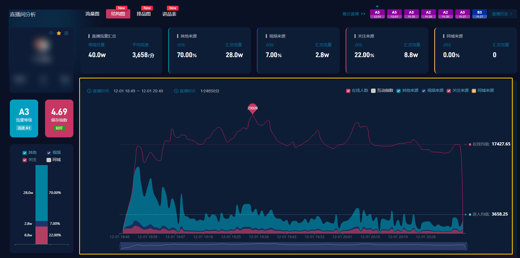Image resolution: width=520 pixels, height=258 pixels.
Task: Click the 流速 A1 badge
Action: tap(24, 128)
